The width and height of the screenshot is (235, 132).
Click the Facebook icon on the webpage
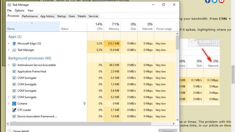(x=207, y=1)
